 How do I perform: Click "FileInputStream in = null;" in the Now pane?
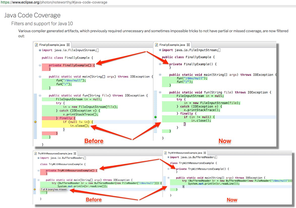[200, 96]
